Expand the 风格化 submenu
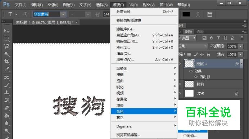249x139 pixels. [x=144, y=69]
